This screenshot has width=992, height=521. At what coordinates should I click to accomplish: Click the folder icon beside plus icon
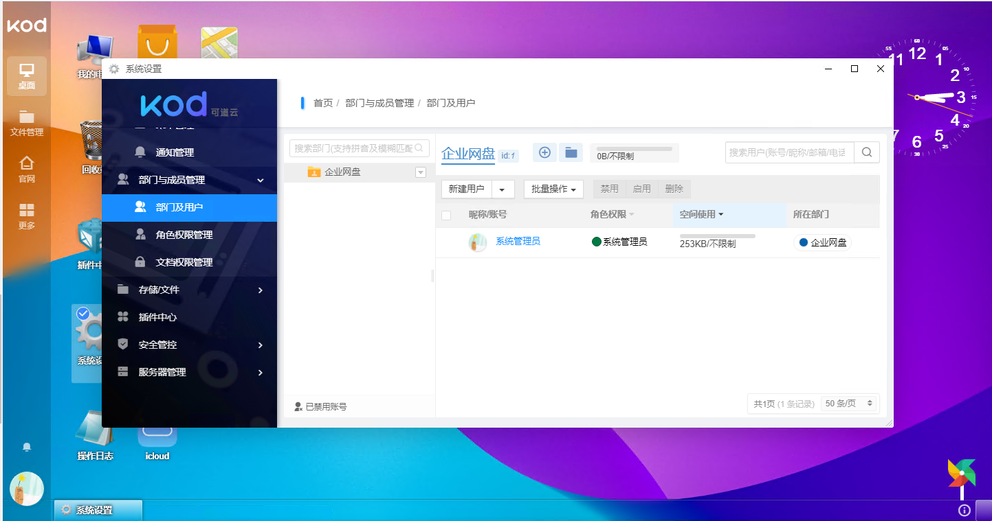571,152
